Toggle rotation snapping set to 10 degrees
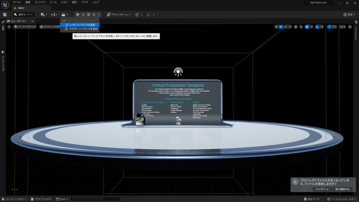 [x=317, y=27]
